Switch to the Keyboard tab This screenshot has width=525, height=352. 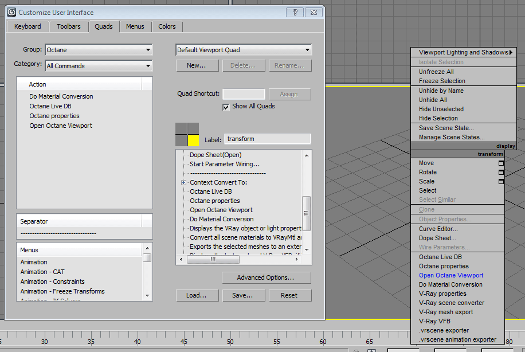(x=28, y=26)
